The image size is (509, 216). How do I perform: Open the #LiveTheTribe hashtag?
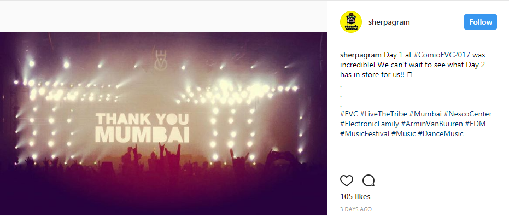(x=383, y=114)
